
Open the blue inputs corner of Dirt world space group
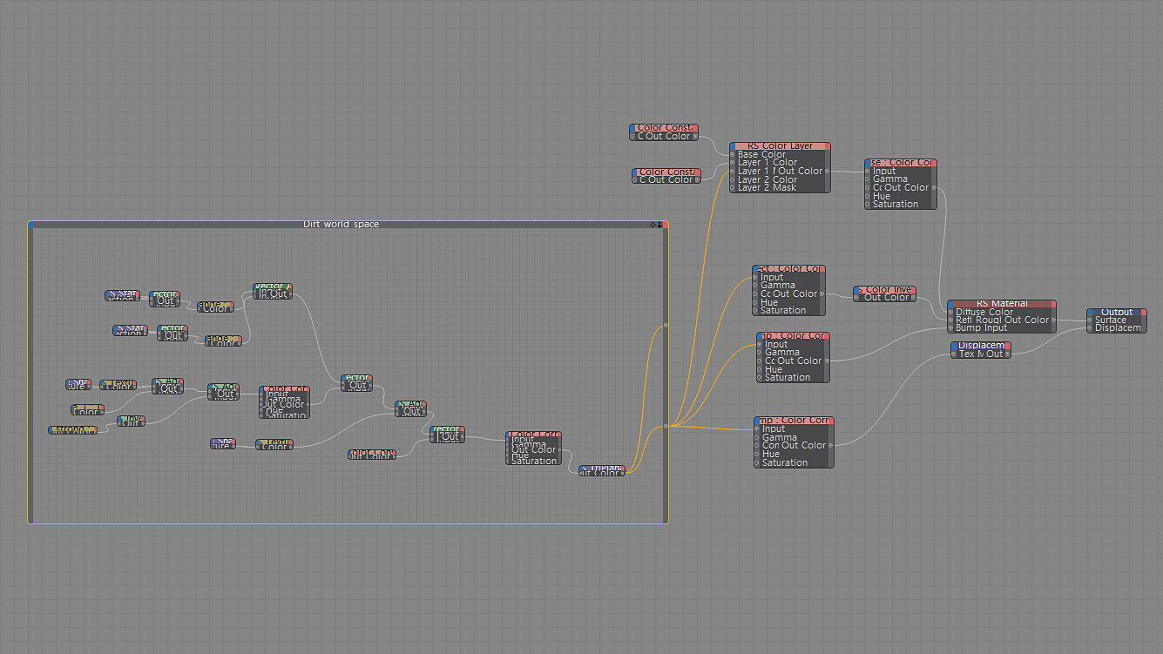[x=31, y=225]
